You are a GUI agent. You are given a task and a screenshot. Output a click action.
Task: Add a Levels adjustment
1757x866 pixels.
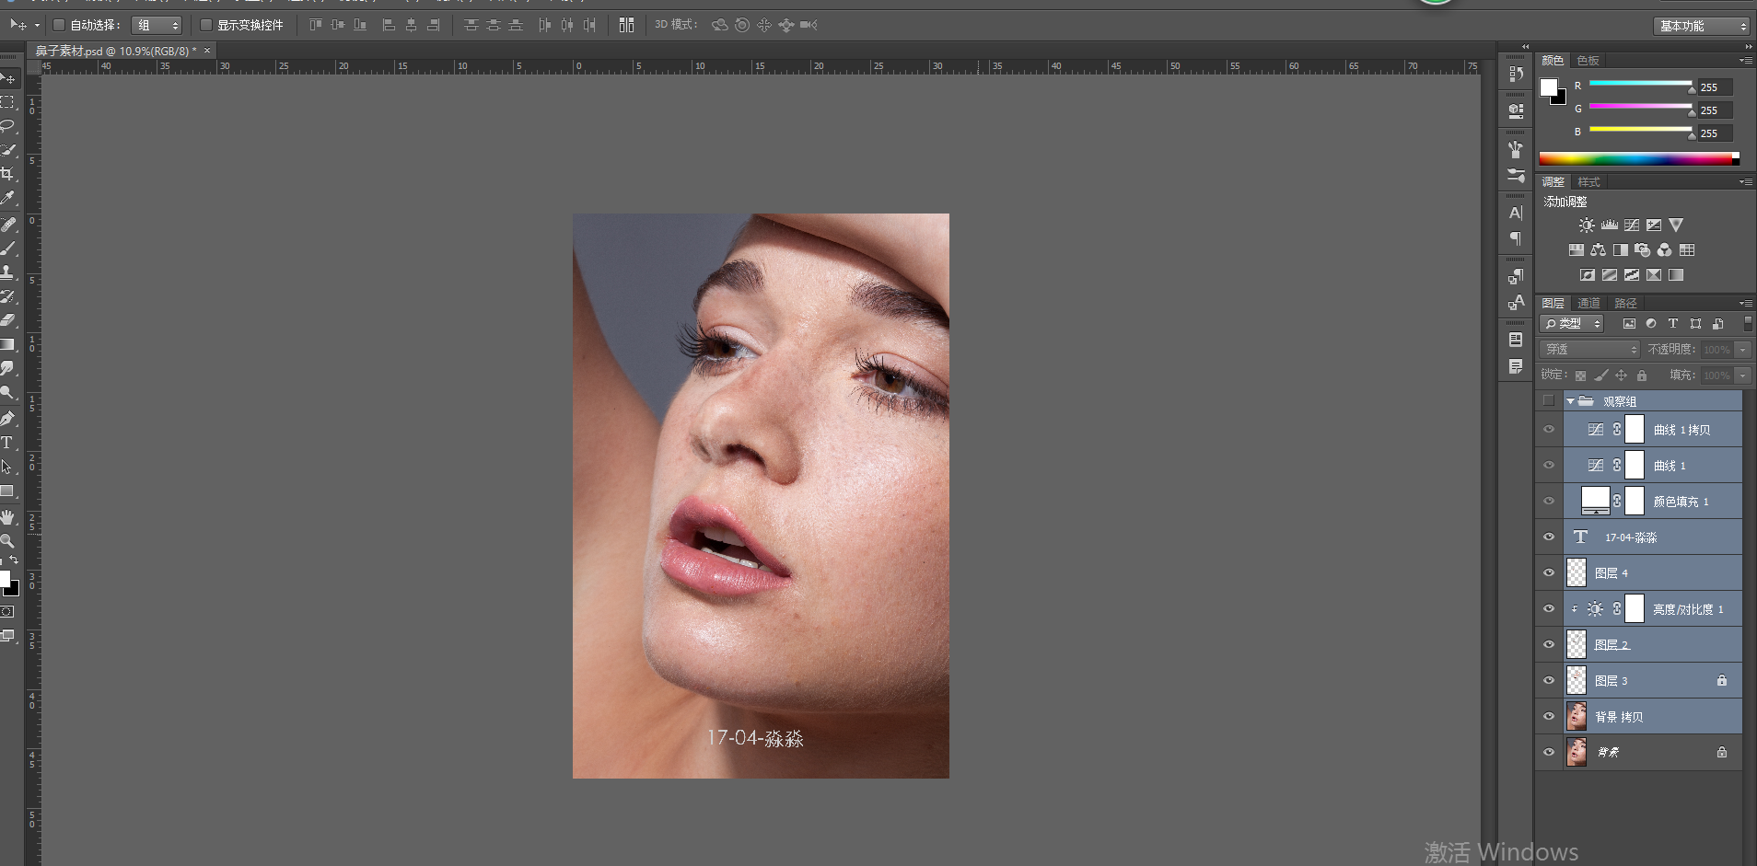[x=1609, y=225]
